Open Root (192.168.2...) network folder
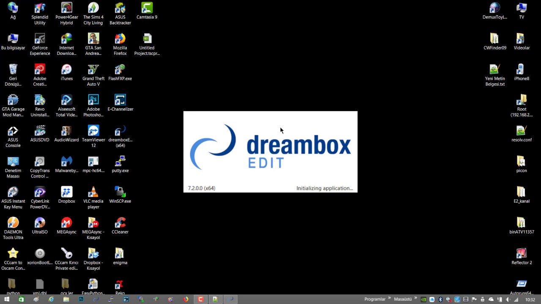The width and height of the screenshot is (541, 304). [x=522, y=106]
